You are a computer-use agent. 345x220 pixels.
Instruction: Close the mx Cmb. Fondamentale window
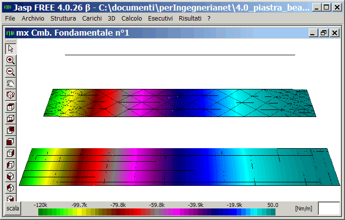[334, 33]
